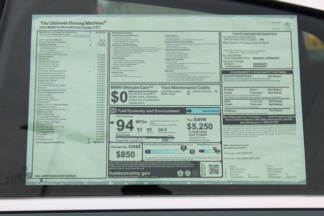Click the smog rating marker 10
Viewport: 324px width, 216px height.
click(x=215, y=148)
